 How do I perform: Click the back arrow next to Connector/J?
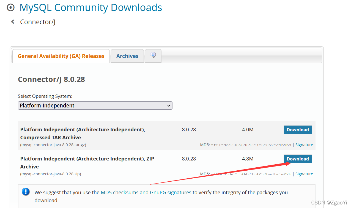click(x=12, y=22)
